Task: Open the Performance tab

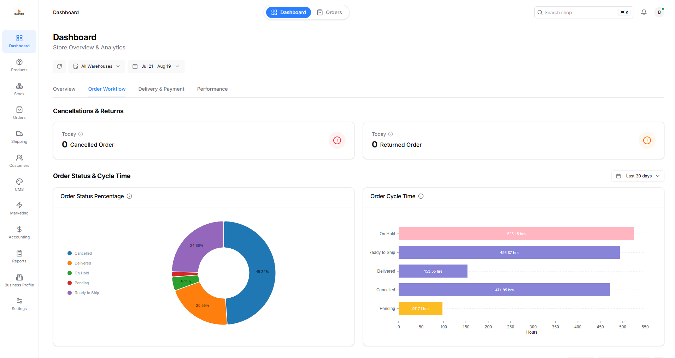Action: tap(212, 89)
